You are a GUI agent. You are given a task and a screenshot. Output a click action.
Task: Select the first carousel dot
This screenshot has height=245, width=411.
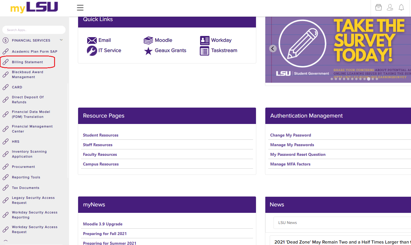point(332,79)
